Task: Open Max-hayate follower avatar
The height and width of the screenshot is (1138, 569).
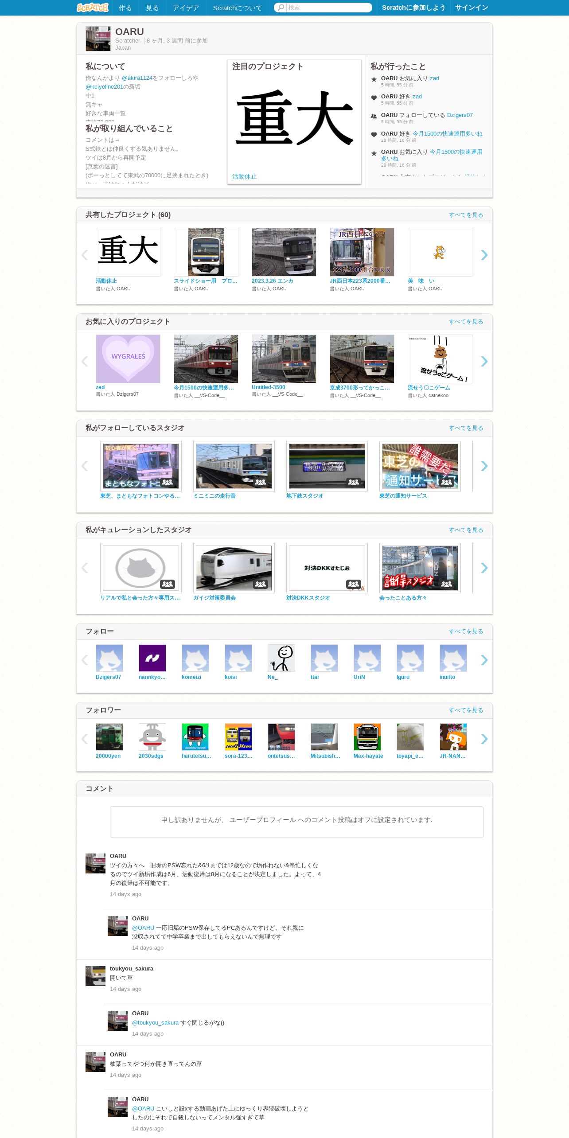Action: click(367, 737)
